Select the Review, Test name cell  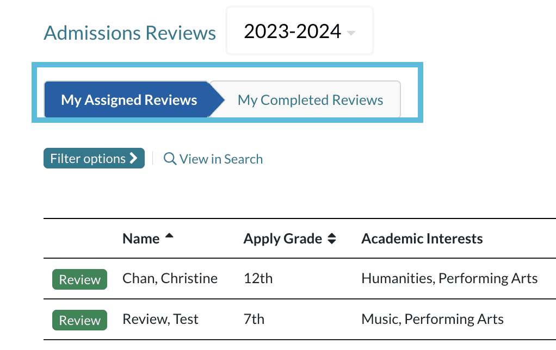coord(160,319)
